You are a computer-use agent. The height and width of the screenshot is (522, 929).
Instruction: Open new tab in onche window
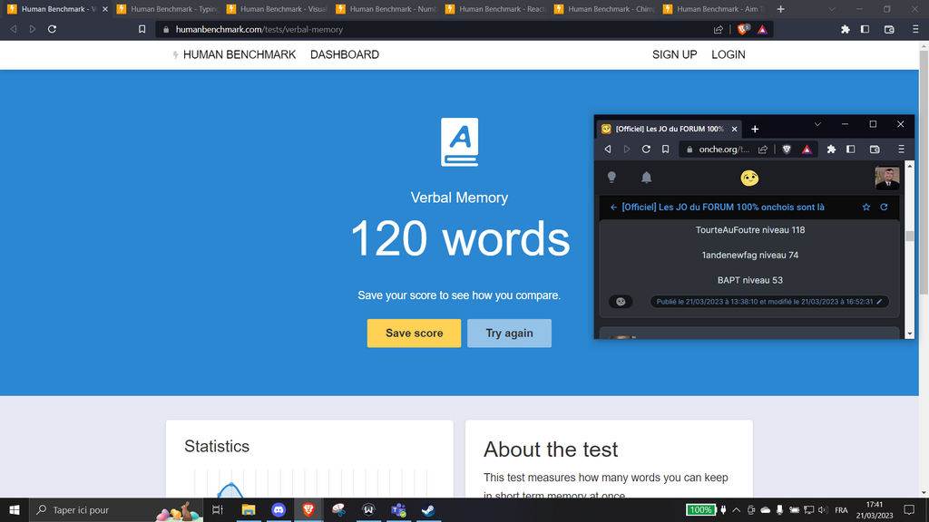click(x=755, y=129)
